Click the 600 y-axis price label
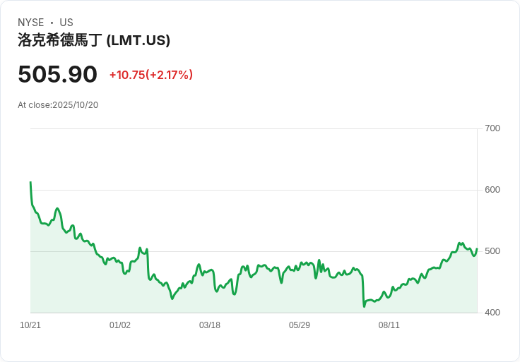Viewport: 520px width, 362px height. pyautogui.click(x=492, y=190)
